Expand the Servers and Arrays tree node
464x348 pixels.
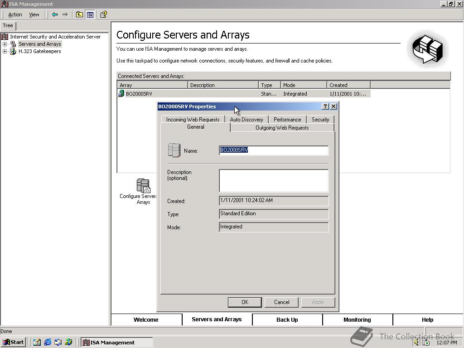click(x=5, y=44)
